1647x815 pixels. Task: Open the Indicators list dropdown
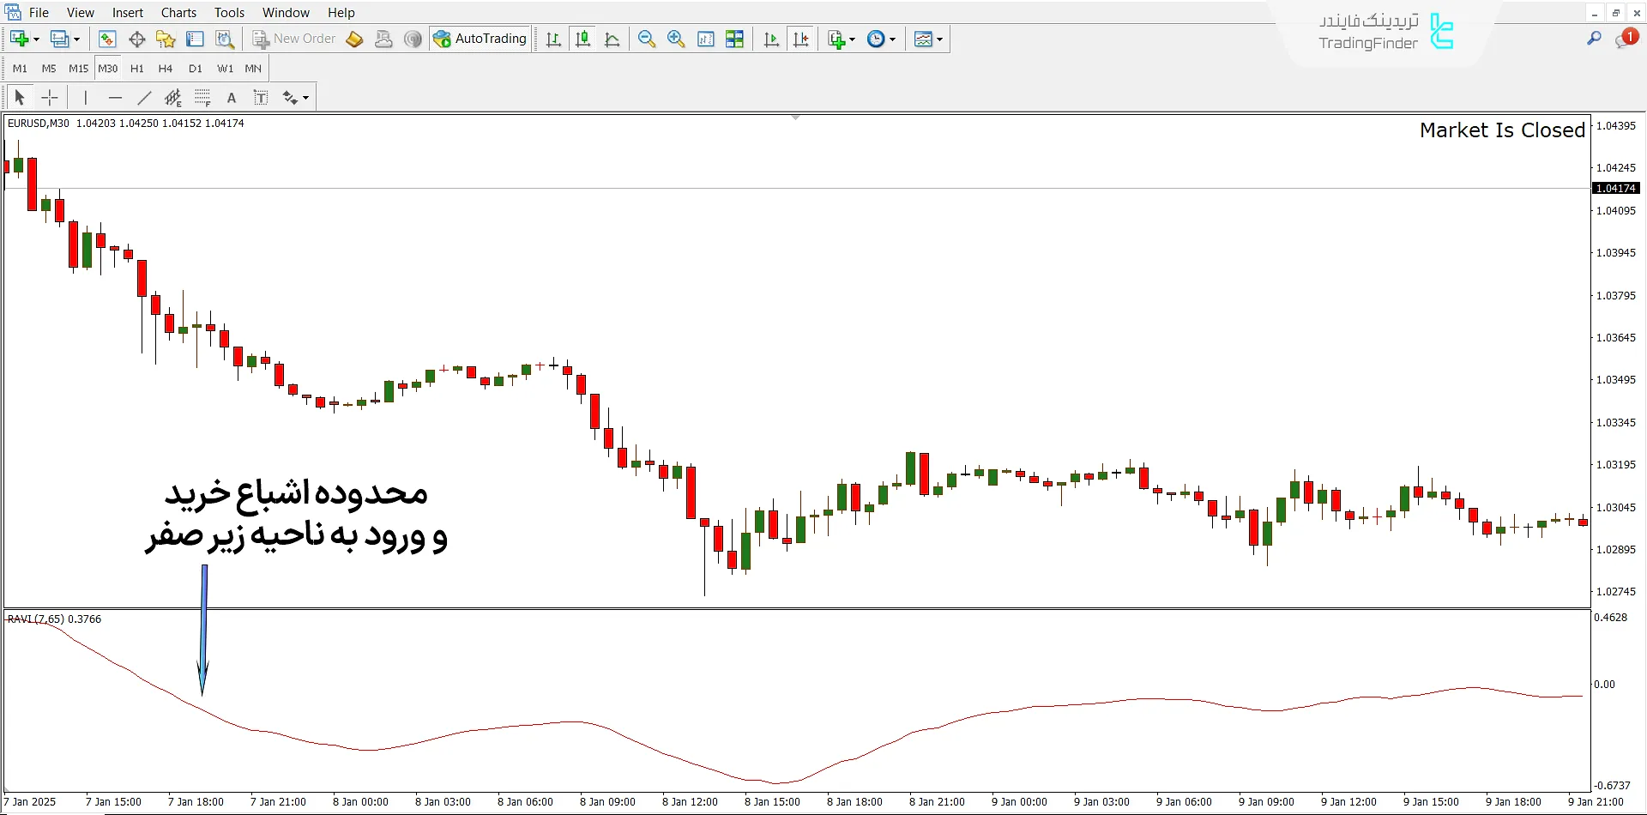(852, 39)
